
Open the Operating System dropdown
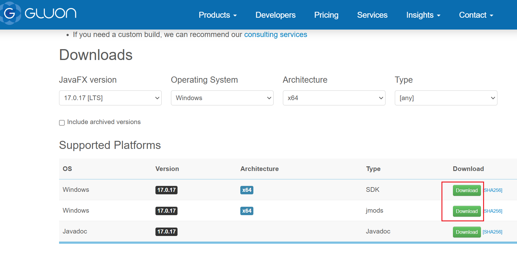tap(222, 98)
